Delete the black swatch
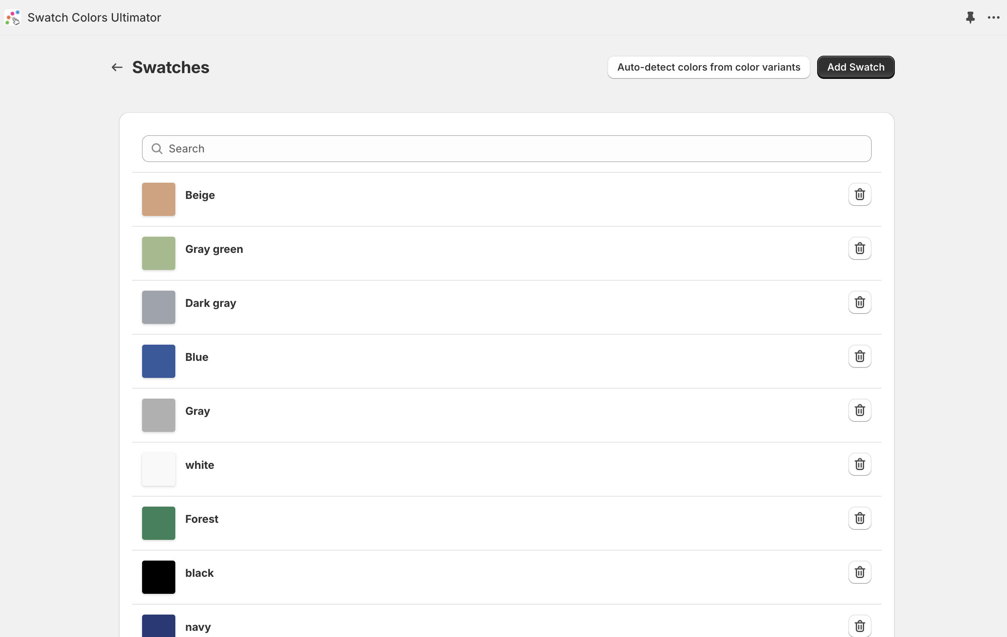Image resolution: width=1007 pixels, height=637 pixels. pyautogui.click(x=860, y=572)
